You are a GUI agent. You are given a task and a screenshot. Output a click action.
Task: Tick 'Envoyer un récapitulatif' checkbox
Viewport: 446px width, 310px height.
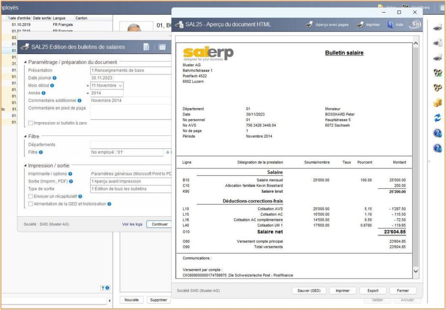(30, 196)
